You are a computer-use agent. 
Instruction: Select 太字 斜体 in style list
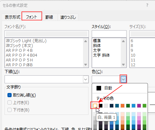point(101,55)
